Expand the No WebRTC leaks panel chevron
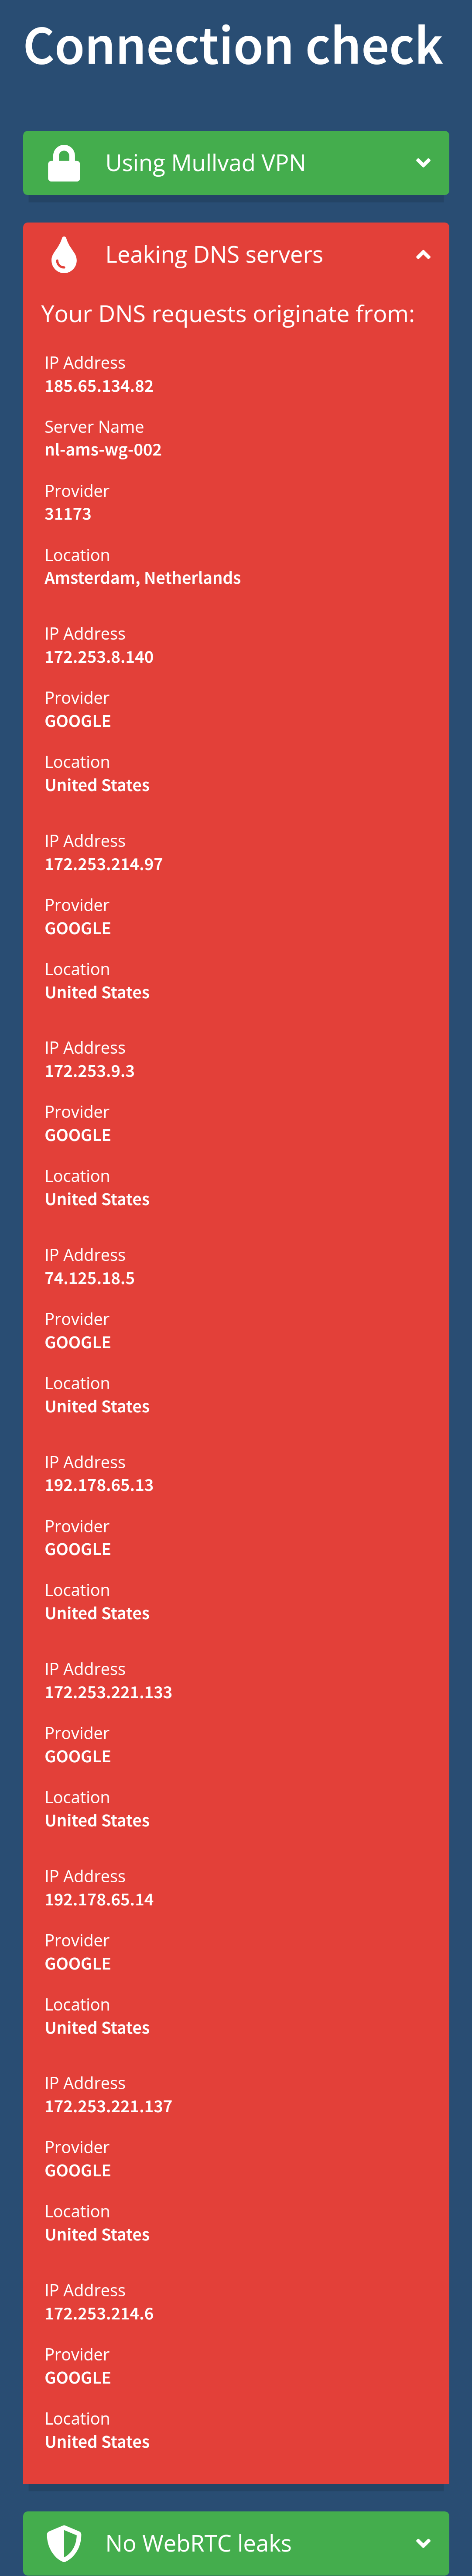The image size is (472, 2576). pos(423,2542)
